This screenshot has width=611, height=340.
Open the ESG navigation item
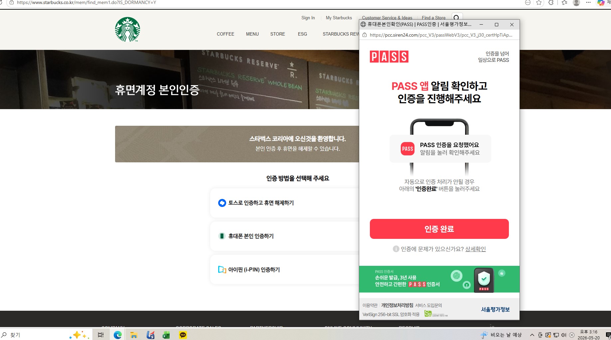pyautogui.click(x=302, y=34)
